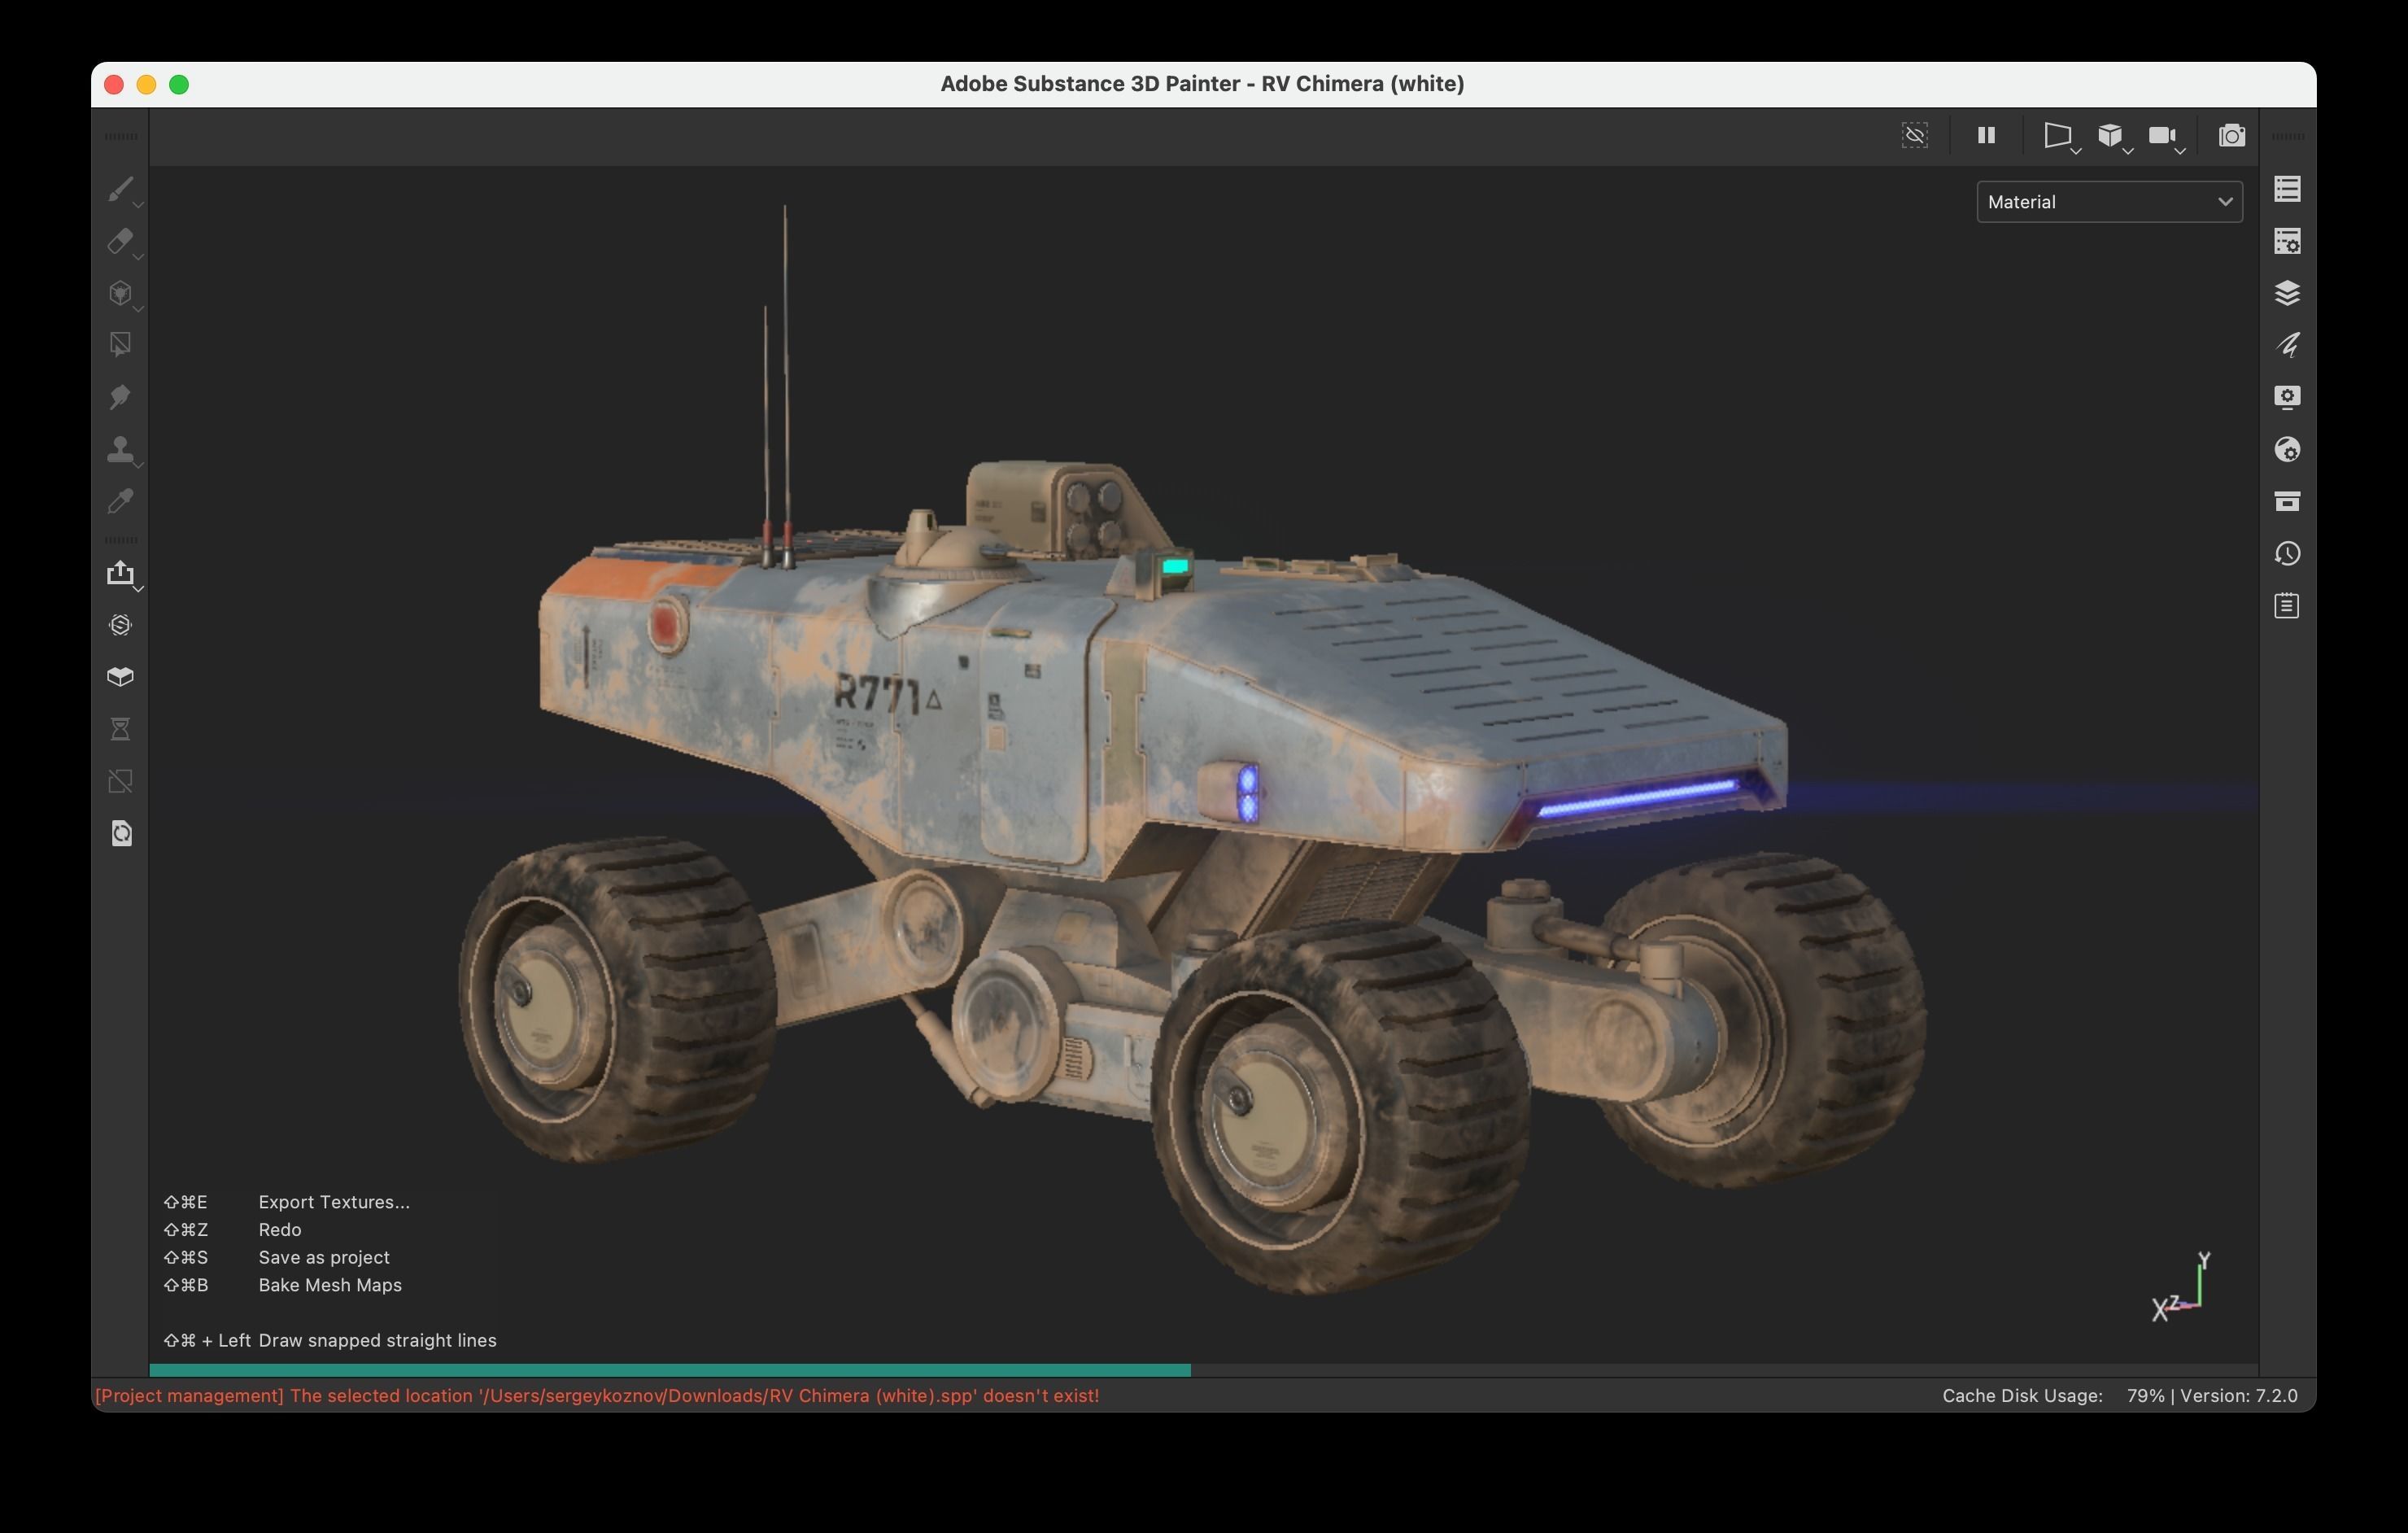
Task: Expand the arrow beside the Paint brush
Action: (139, 205)
